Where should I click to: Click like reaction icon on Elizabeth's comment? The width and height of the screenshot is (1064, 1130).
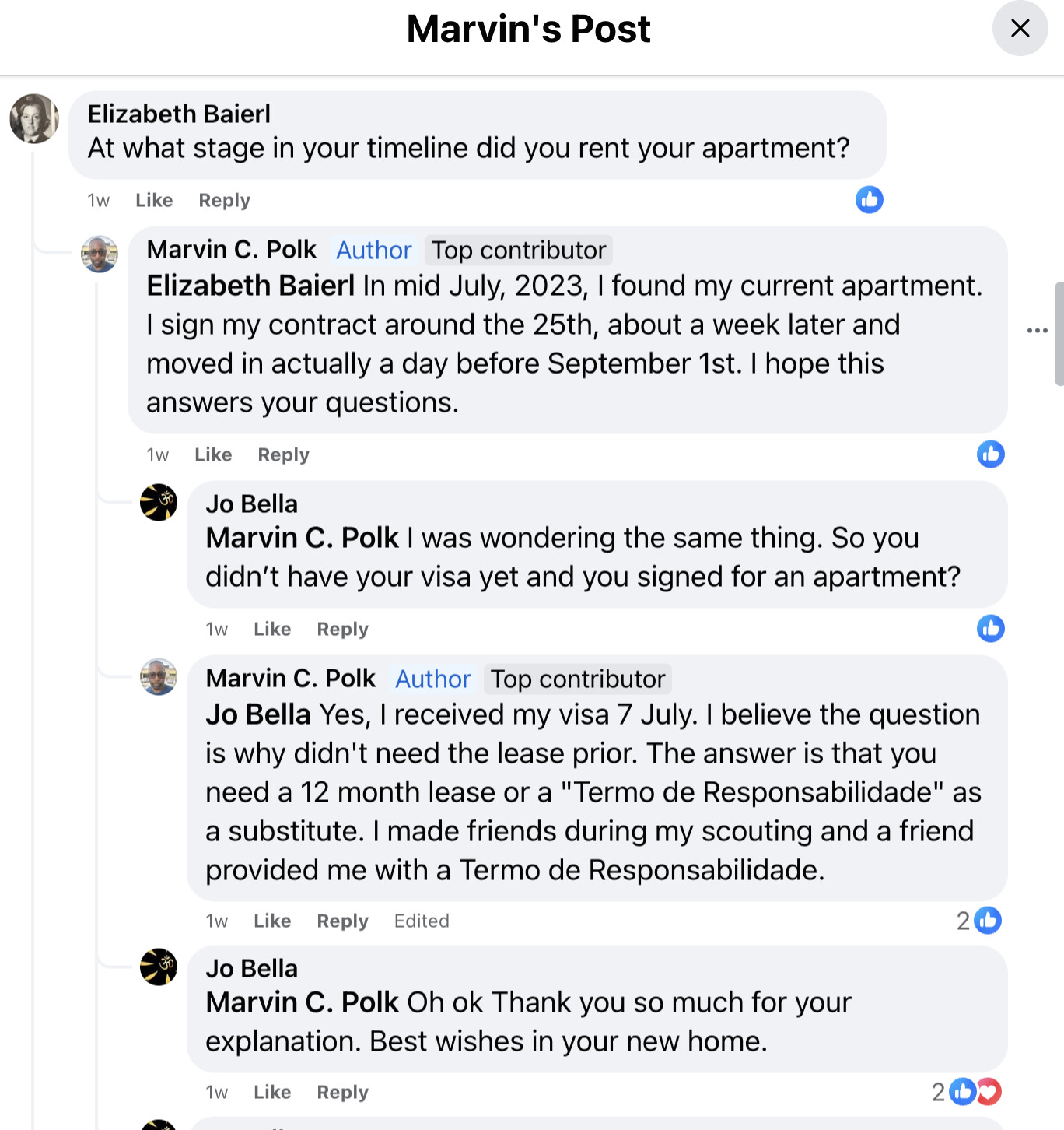click(x=869, y=200)
